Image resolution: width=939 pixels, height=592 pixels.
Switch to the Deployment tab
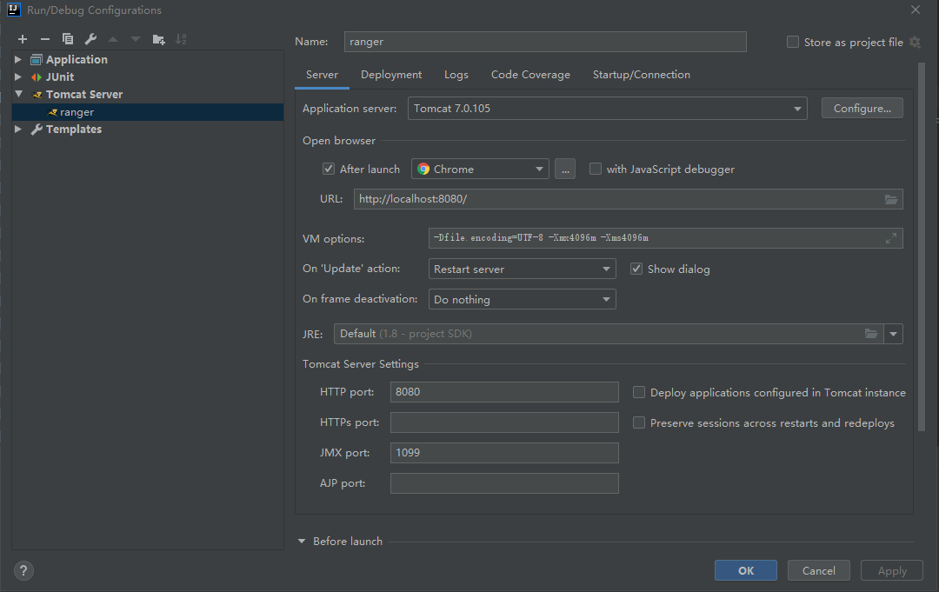[x=391, y=74]
